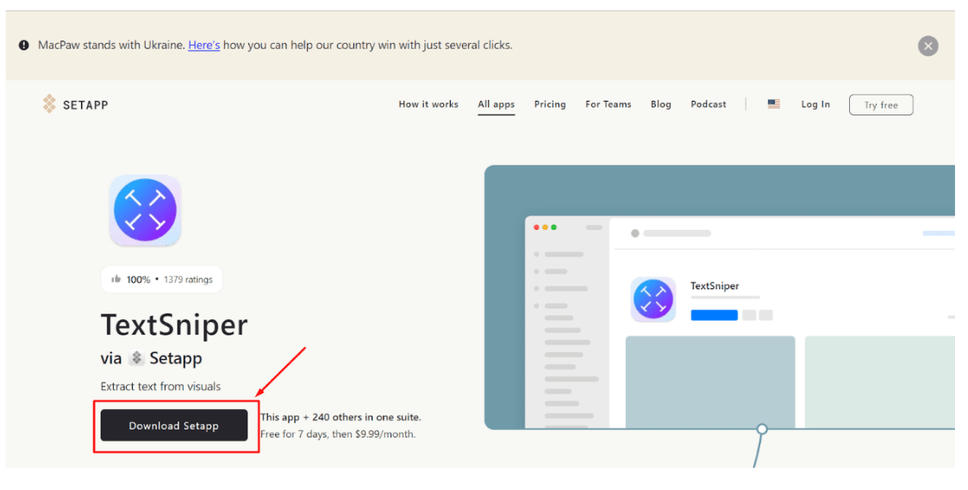The height and width of the screenshot is (490, 968).
Task: Navigate to Pricing
Action: tap(549, 104)
